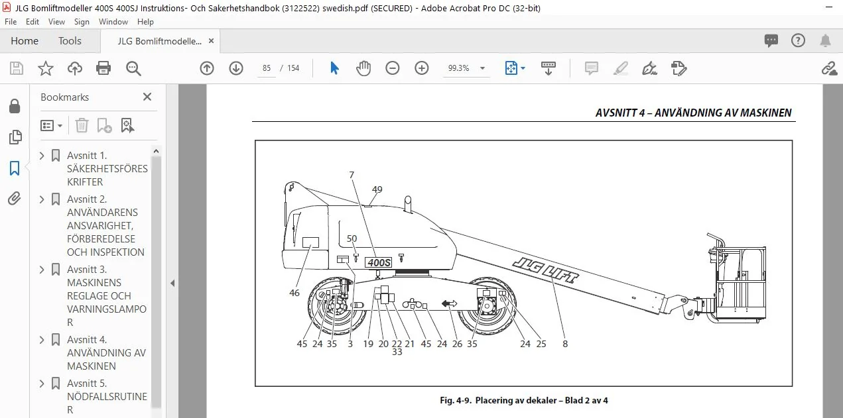Click the stamp tool icon

[x=679, y=68]
